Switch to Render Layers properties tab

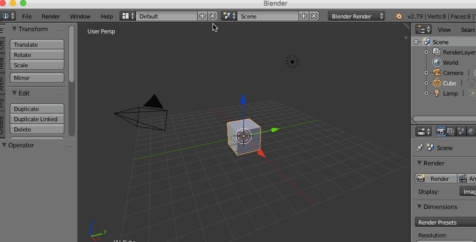pos(451,132)
